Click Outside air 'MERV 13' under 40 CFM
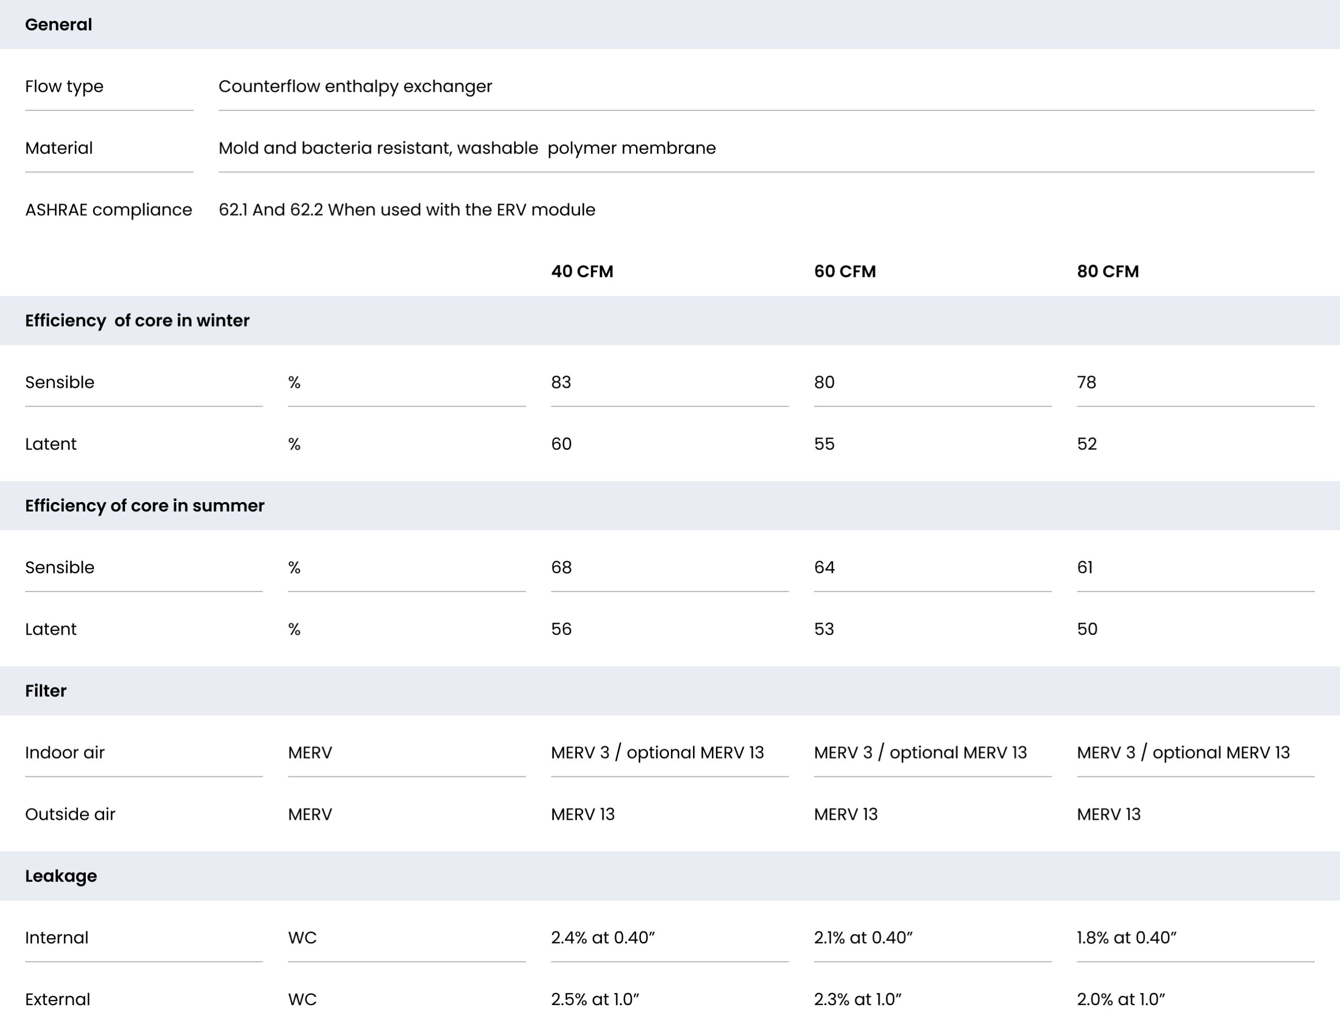The height and width of the screenshot is (1024, 1340). pos(583,814)
